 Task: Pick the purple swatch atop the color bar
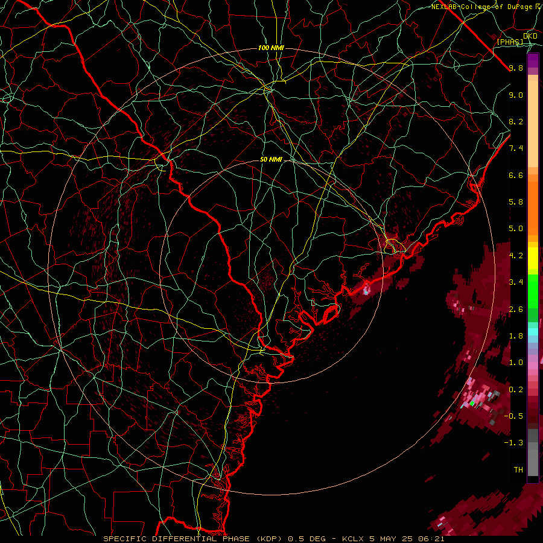point(533,60)
